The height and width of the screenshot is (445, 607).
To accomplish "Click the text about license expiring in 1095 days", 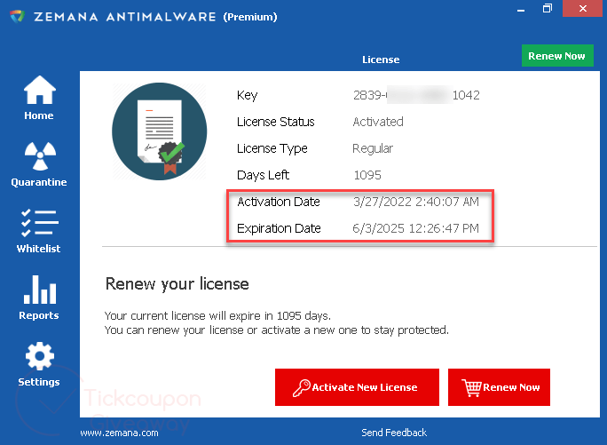I will 217,316.
